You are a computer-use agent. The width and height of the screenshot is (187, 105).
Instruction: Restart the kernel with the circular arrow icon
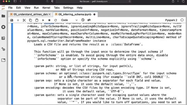pyautogui.click(x=56, y=20)
